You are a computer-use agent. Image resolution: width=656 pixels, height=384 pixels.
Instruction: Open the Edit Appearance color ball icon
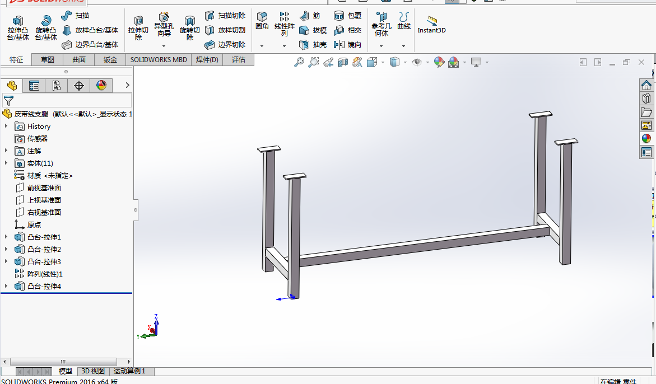point(439,62)
